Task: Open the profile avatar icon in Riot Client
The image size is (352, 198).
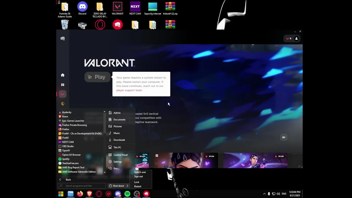Action: point(296,38)
